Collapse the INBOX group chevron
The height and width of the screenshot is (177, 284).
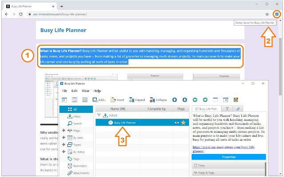point(99,115)
